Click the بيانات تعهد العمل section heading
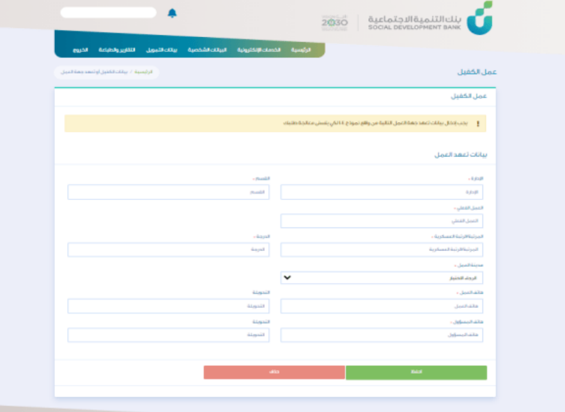 point(461,155)
